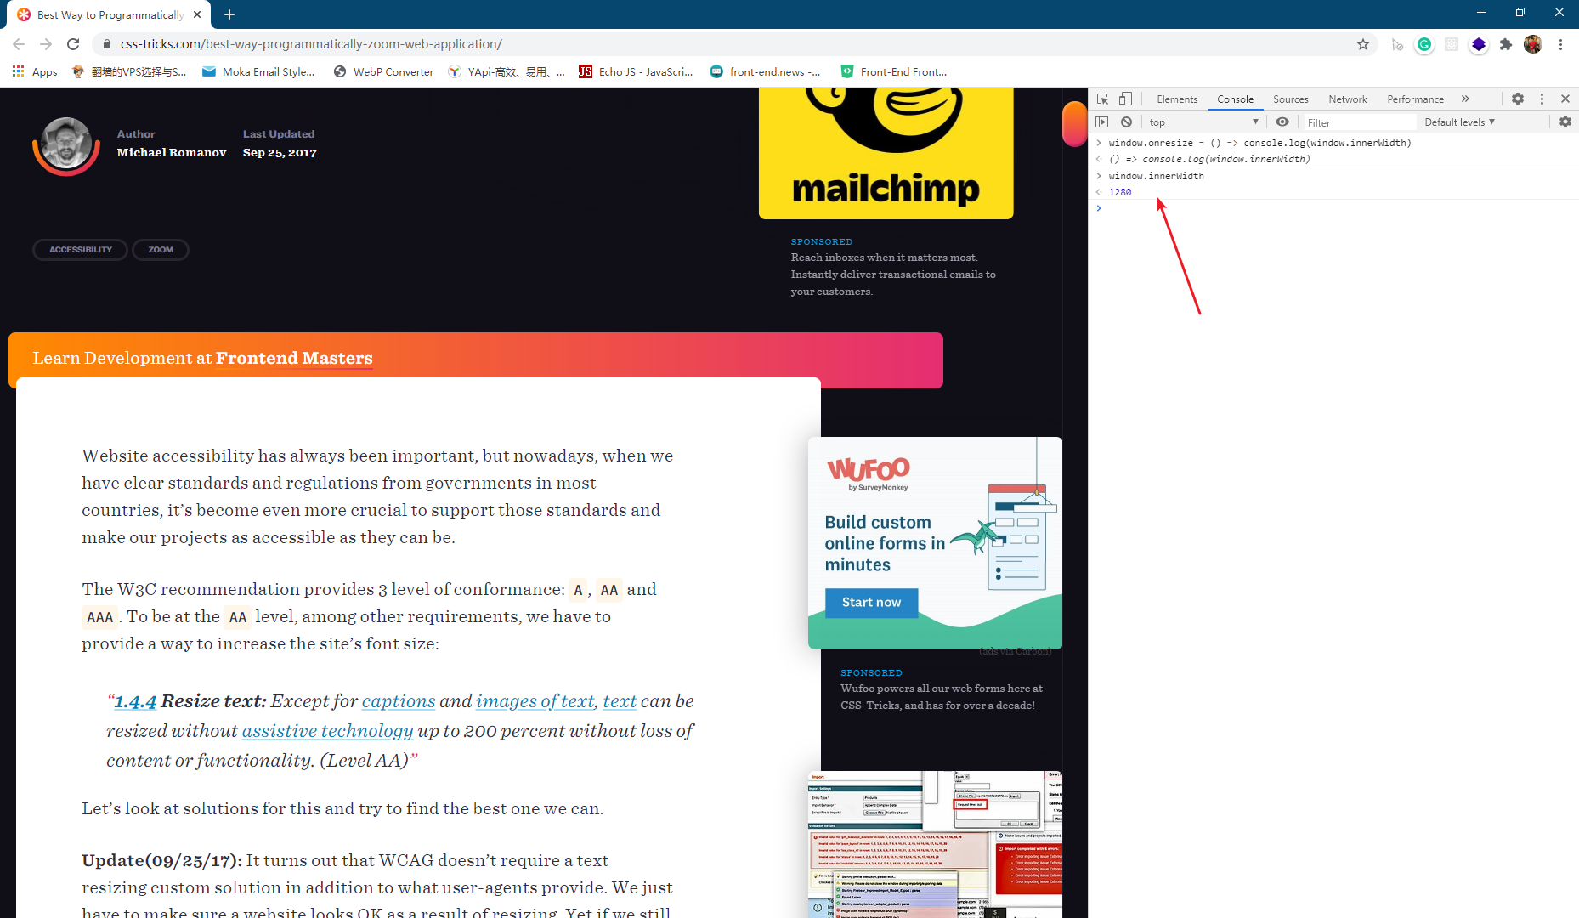View site information via the padlock icon
1579x918 pixels.
tap(107, 44)
